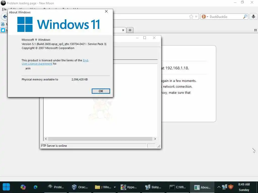This screenshot has width=258, height=193.
Task: Open Microsoft Edge from the taskbar
Action: point(35,187)
